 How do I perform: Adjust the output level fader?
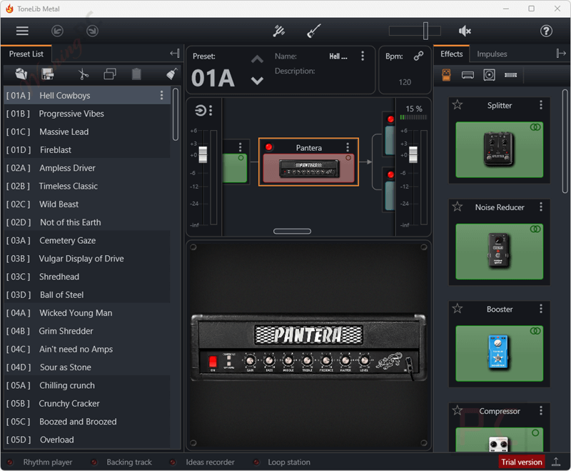point(413,154)
